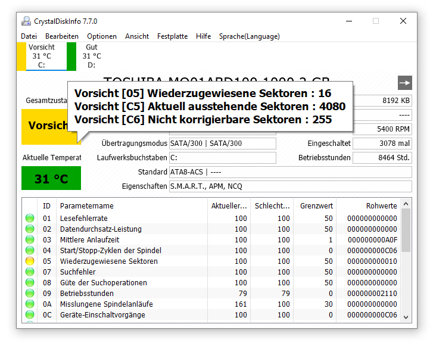Select the Geräte-Einschaltvorgänge text

tap(102, 315)
